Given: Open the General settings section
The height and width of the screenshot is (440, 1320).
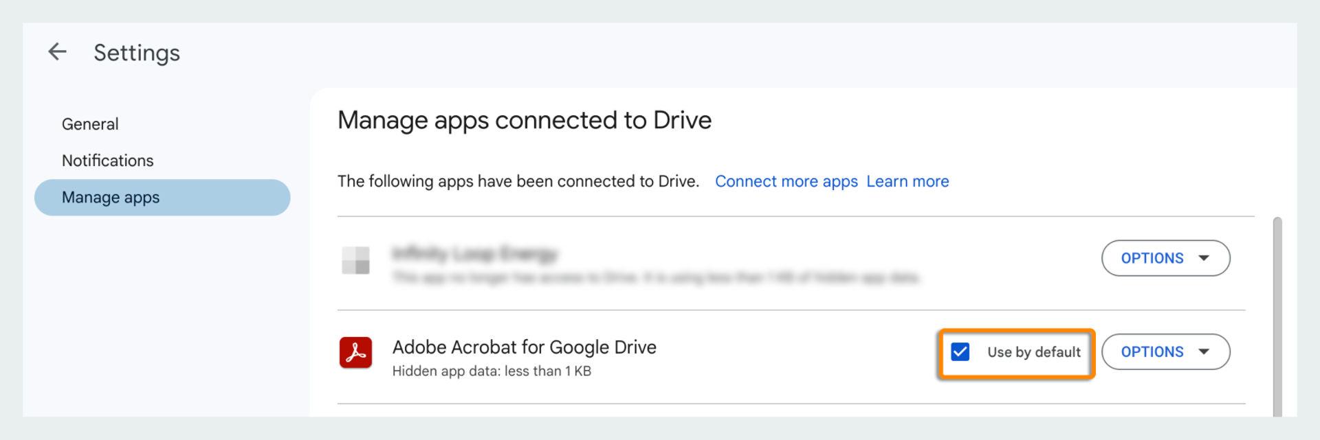Looking at the screenshot, I should tap(90, 124).
